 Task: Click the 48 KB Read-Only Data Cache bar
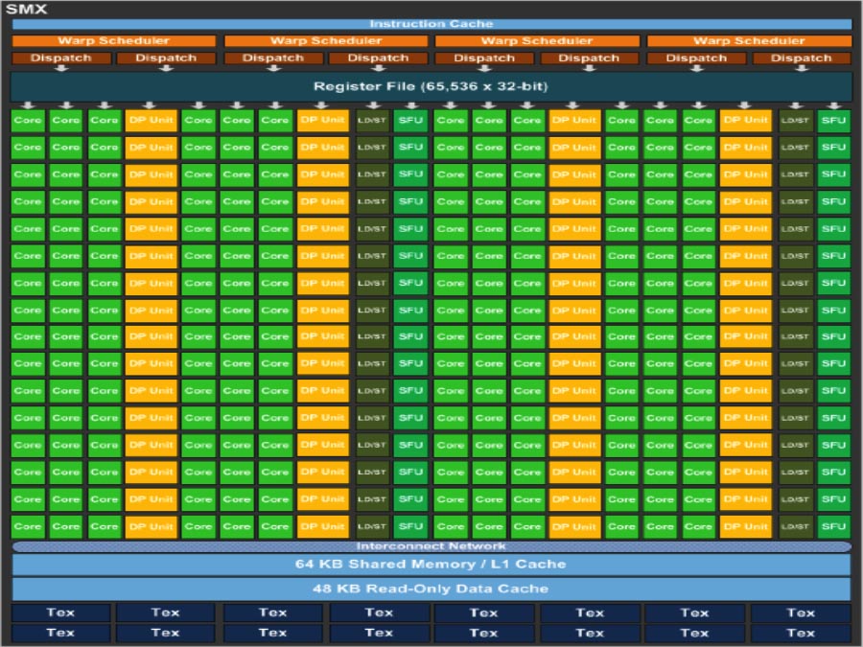(431, 589)
